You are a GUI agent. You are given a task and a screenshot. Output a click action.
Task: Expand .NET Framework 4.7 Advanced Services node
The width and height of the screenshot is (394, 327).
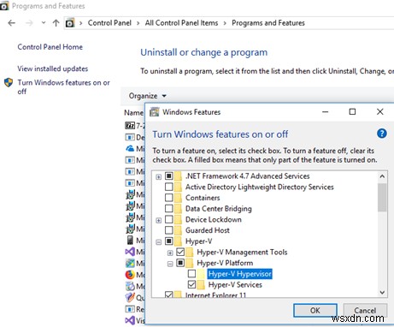tap(159, 177)
